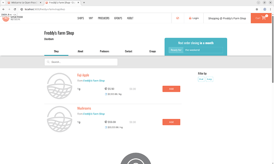Click the question mark beside $5,500.00 / kg
Screen dimensions: 274x164
106,94
